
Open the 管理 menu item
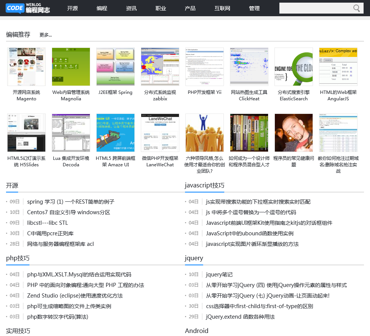[x=254, y=8]
